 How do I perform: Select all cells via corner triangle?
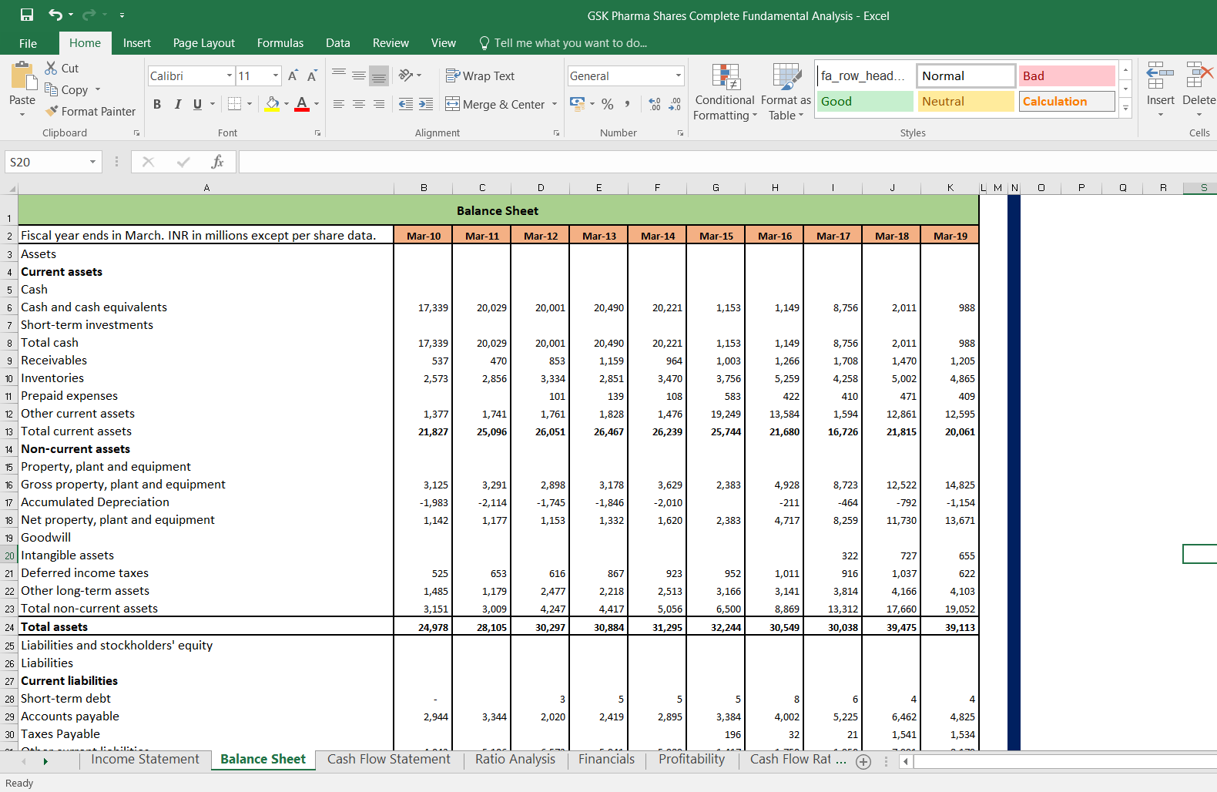click(x=11, y=188)
